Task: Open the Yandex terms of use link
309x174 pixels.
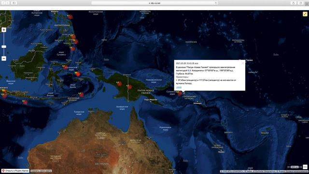Action: point(297,172)
